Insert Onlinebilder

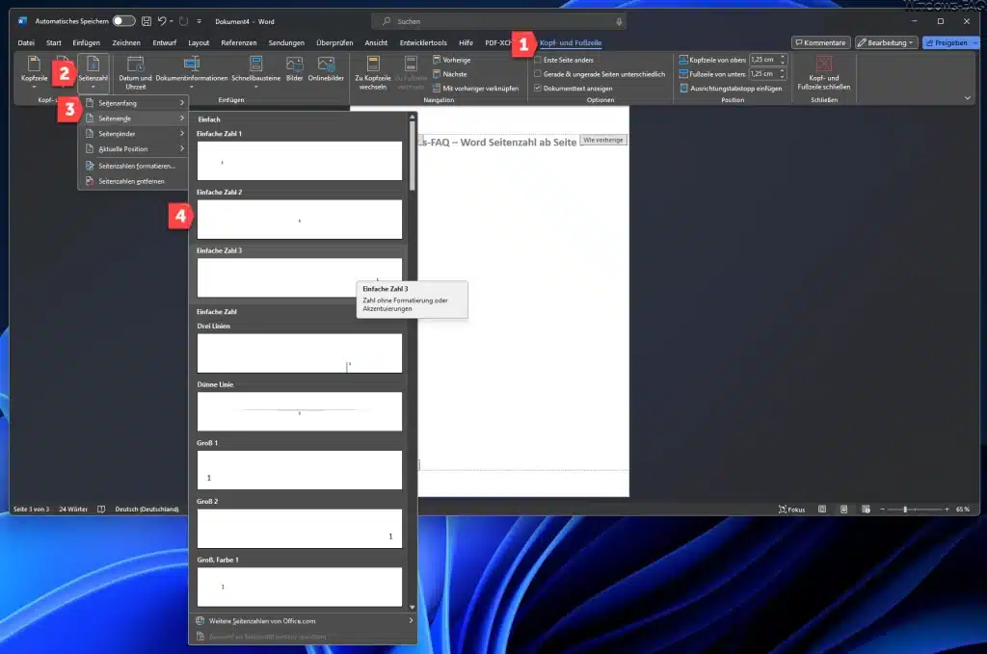pyautogui.click(x=326, y=69)
